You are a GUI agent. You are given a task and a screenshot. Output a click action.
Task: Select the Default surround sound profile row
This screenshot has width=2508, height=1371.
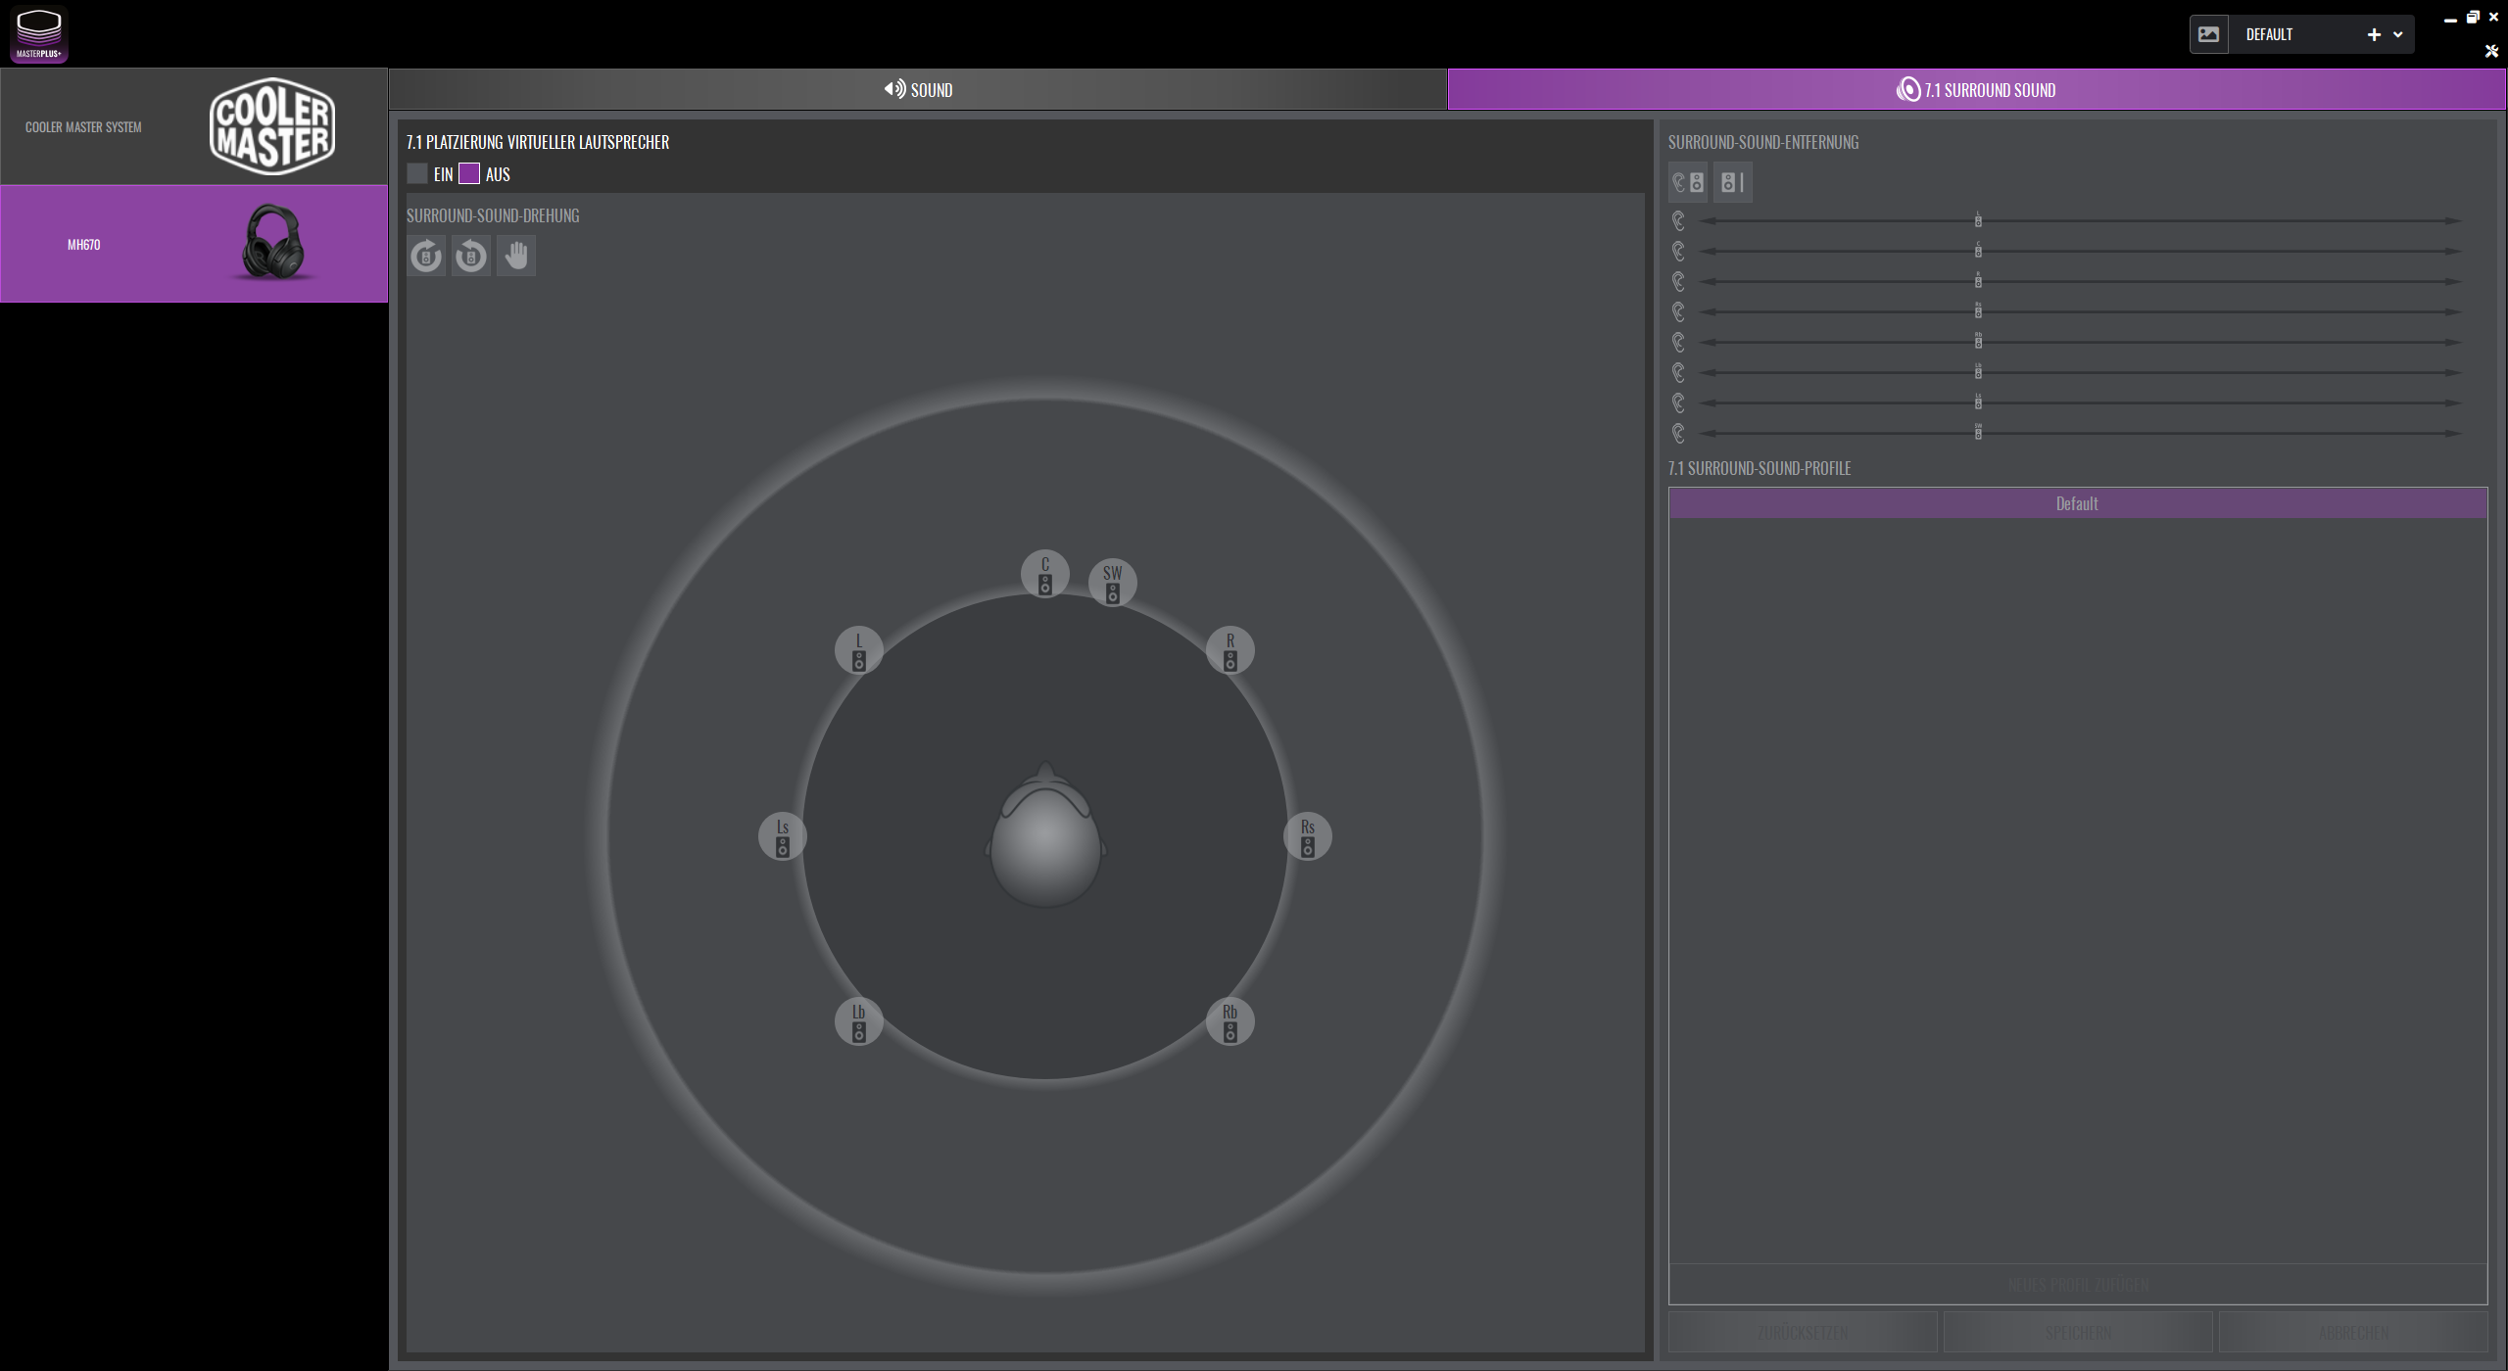pyautogui.click(x=2077, y=503)
